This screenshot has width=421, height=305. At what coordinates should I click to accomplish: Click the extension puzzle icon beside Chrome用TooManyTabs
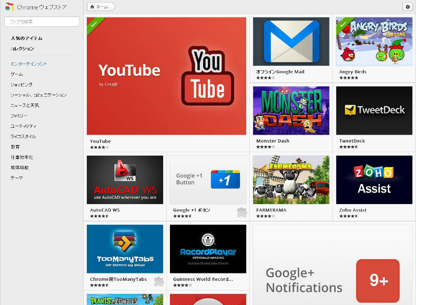point(159,281)
